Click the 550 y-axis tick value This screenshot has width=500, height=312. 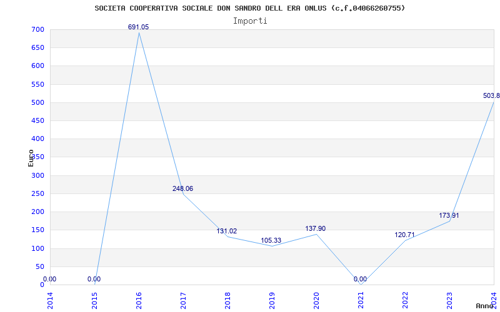pyautogui.click(x=37, y=84)
